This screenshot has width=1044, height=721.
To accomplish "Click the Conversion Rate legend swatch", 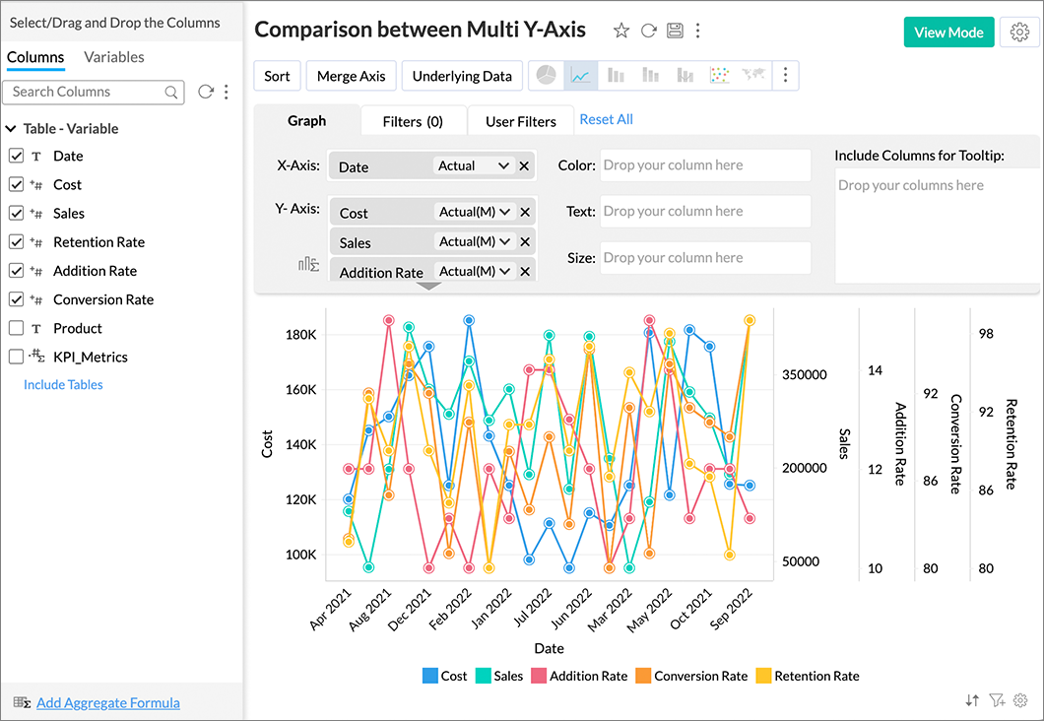I will coord(643,676).
